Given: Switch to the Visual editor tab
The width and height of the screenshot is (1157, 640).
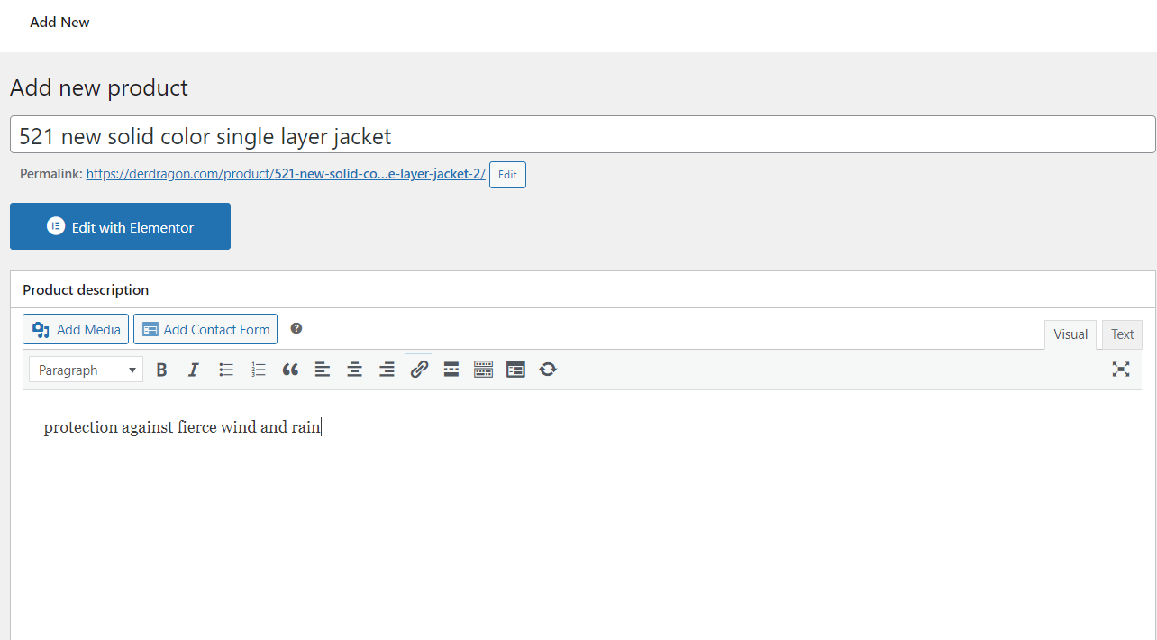Looking at the screenshot, I should click(1070, 334).
